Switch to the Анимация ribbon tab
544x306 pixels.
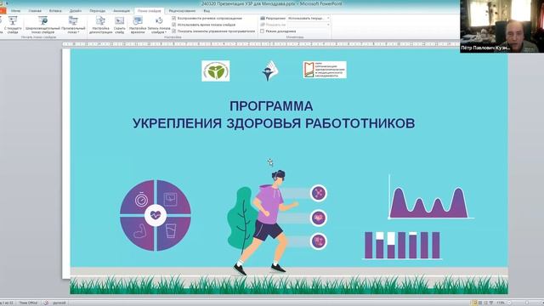point(122,11)
